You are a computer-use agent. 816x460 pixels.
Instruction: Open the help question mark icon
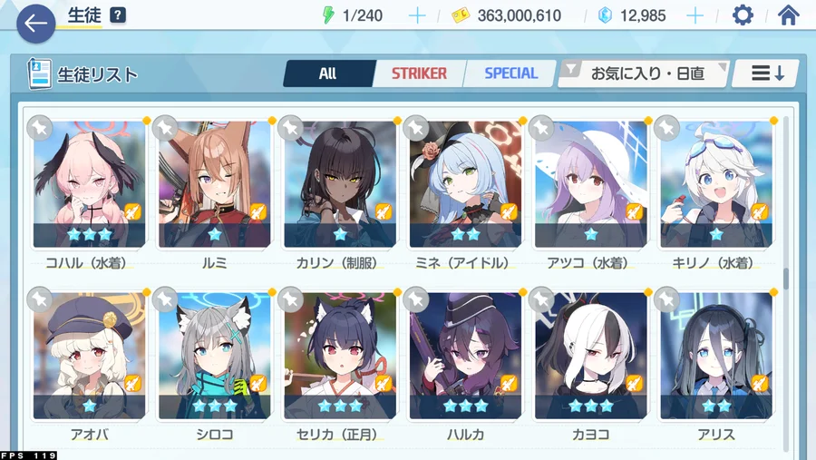118,15
